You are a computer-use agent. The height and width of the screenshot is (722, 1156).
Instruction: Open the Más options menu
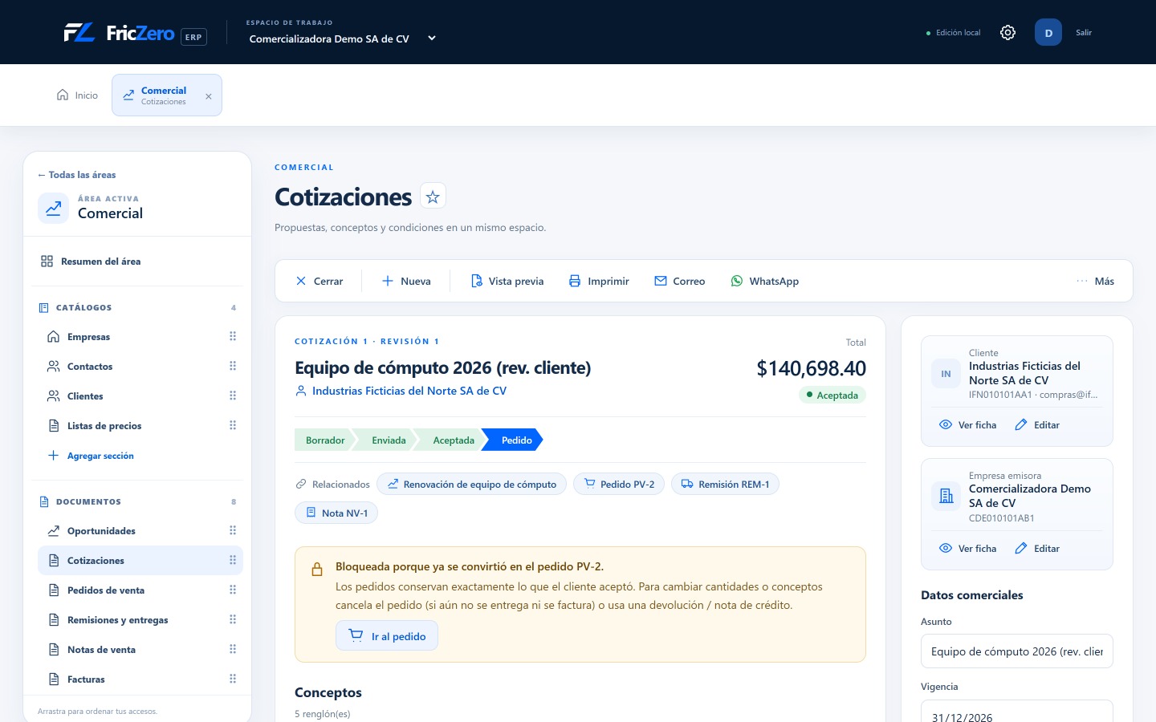tap(1096, 282)
